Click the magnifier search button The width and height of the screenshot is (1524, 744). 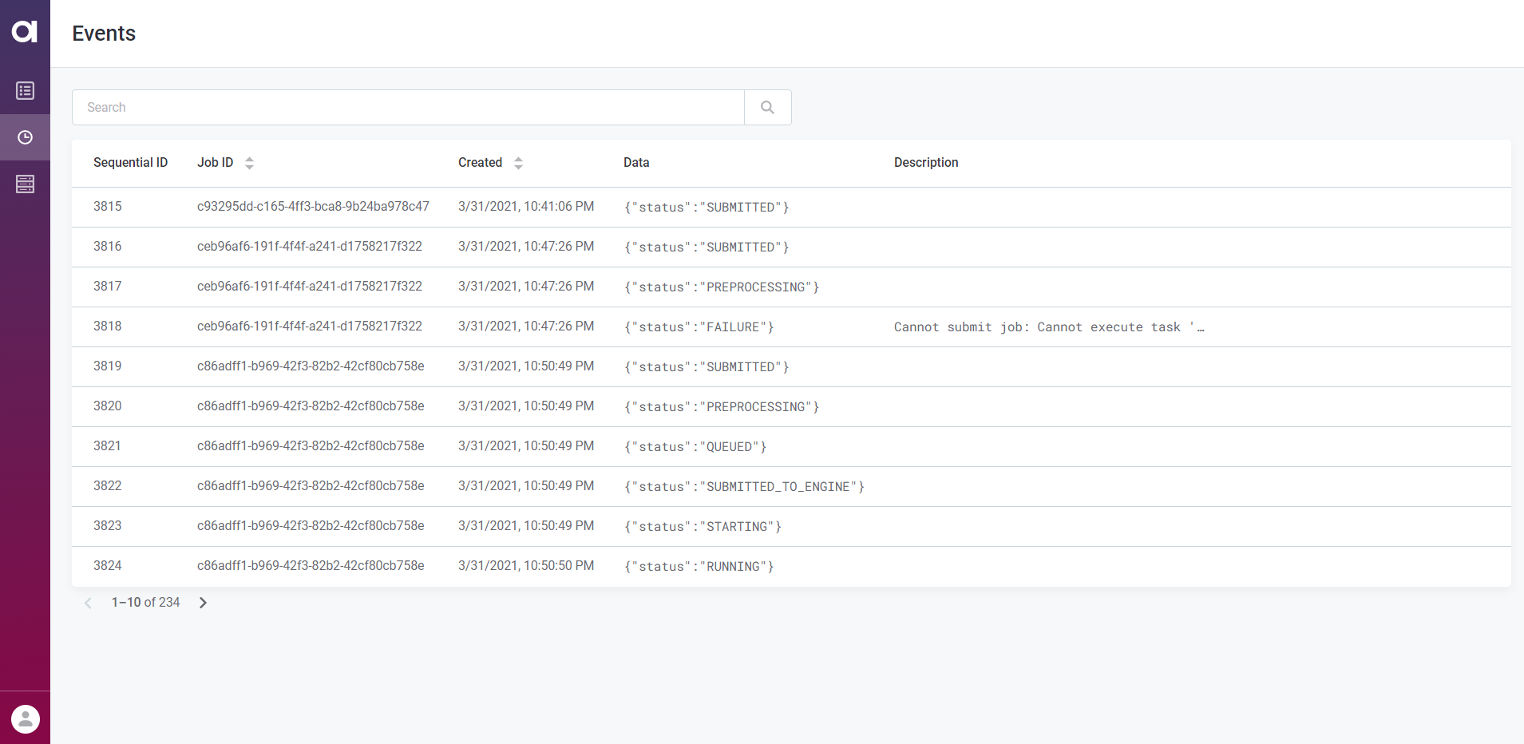pos(767,107)
